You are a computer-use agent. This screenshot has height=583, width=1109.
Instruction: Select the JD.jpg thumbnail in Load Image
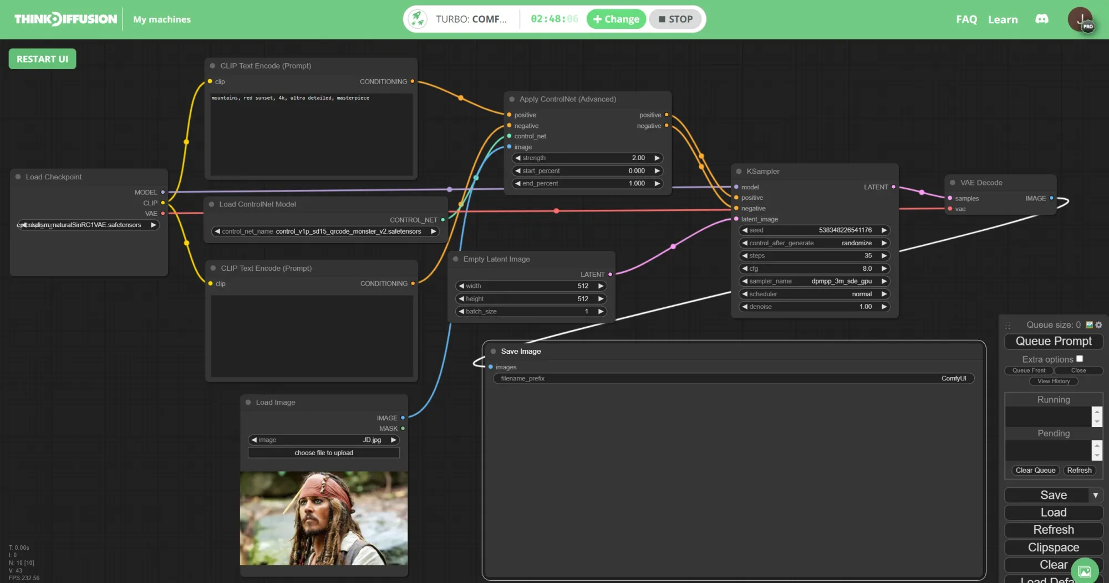324,519
